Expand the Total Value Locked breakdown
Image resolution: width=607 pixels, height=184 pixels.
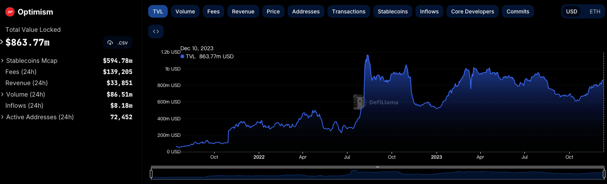coord(2,42)
